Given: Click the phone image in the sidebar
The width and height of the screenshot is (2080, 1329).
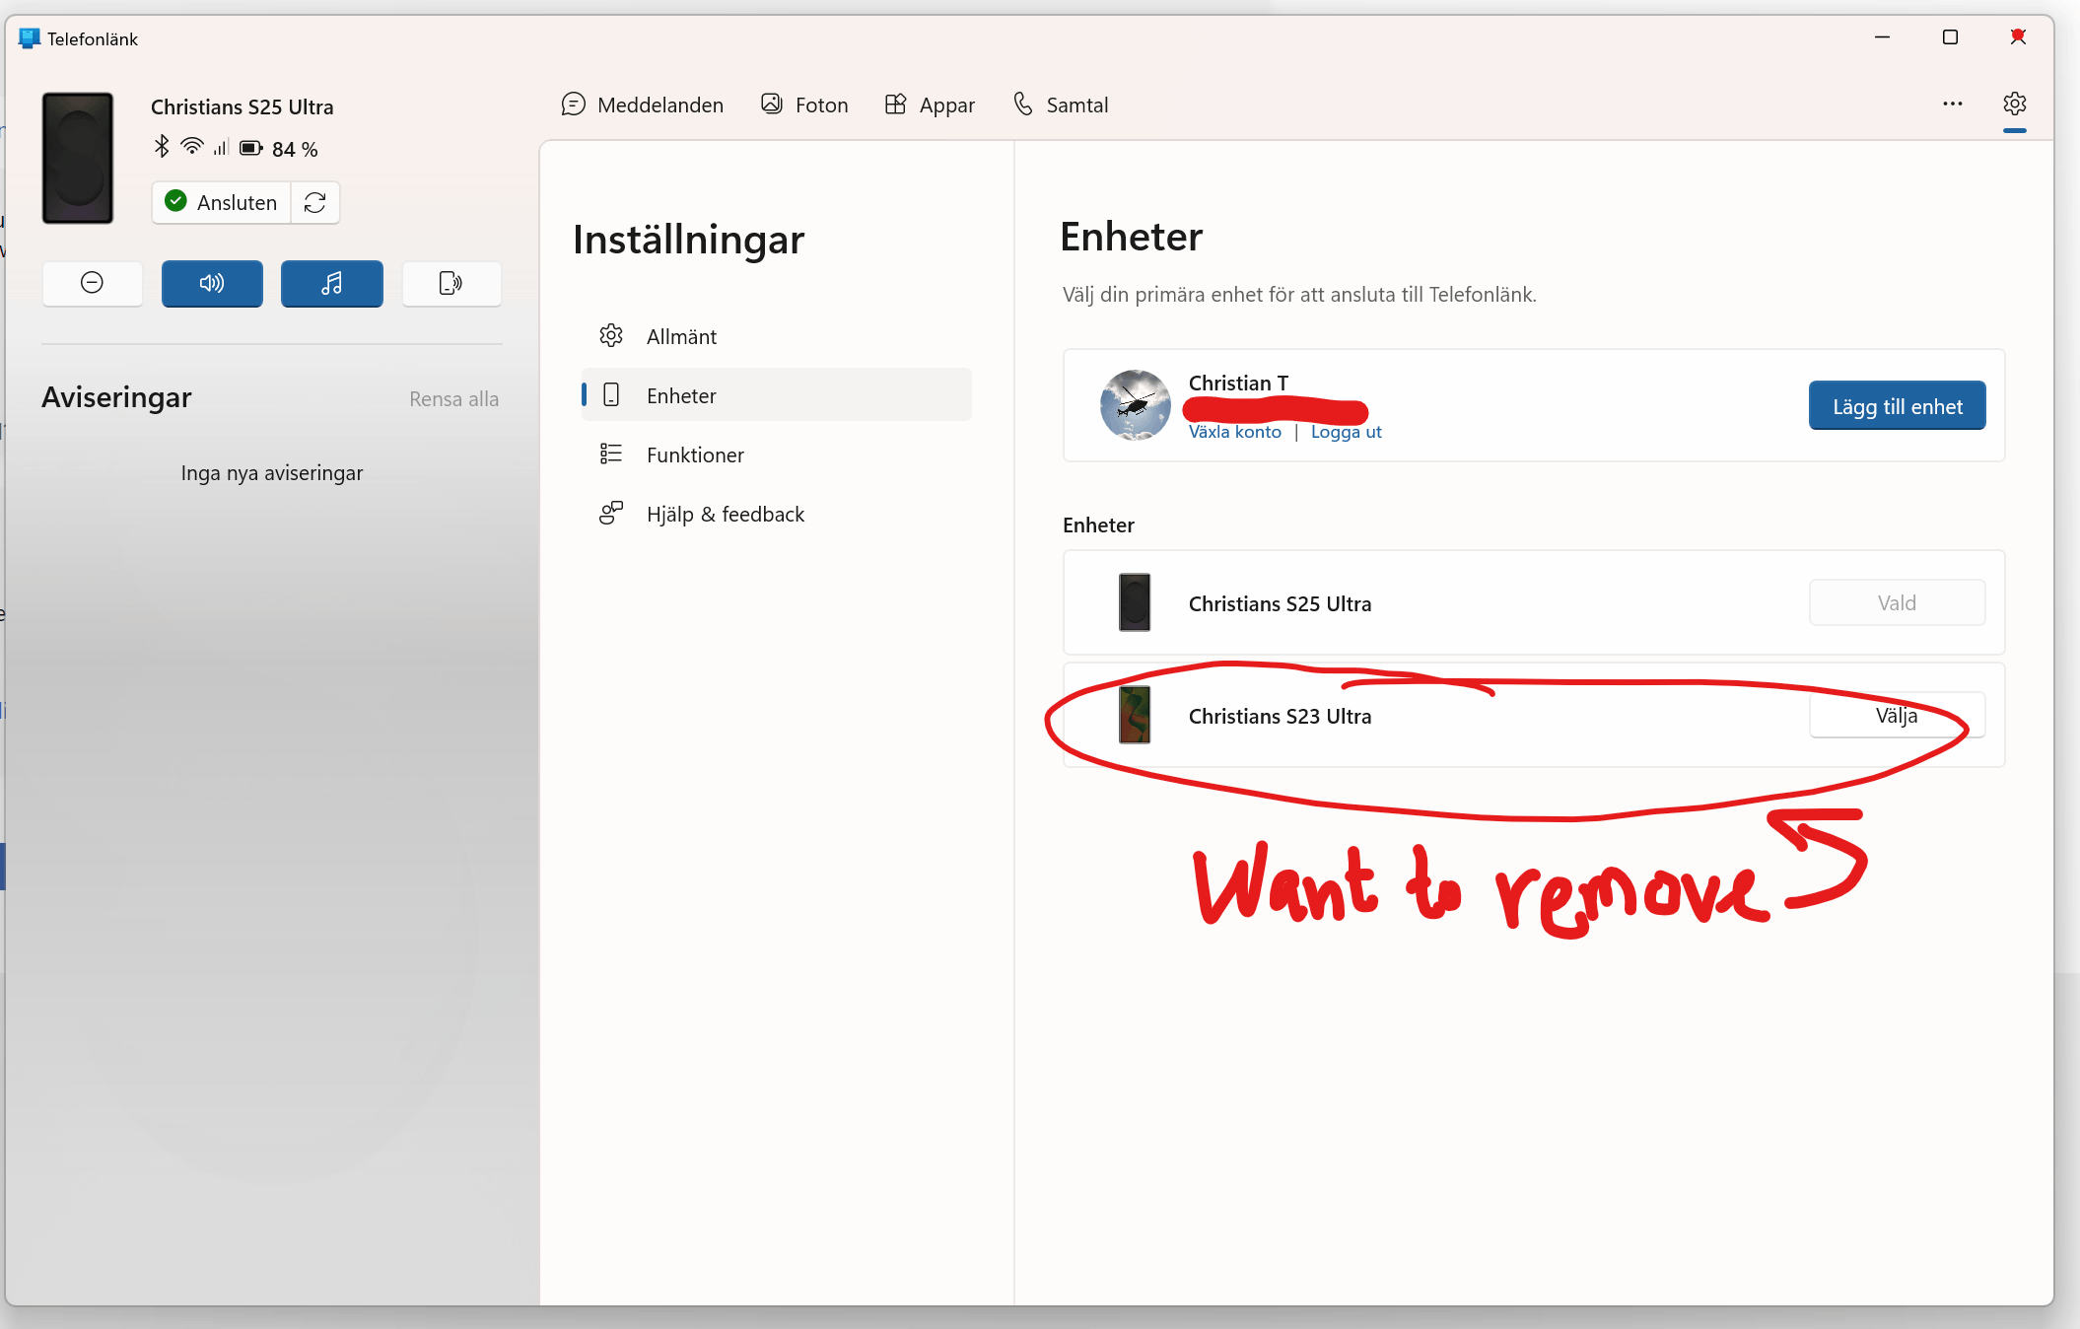Looking at the screenshot, I should 78,159.
